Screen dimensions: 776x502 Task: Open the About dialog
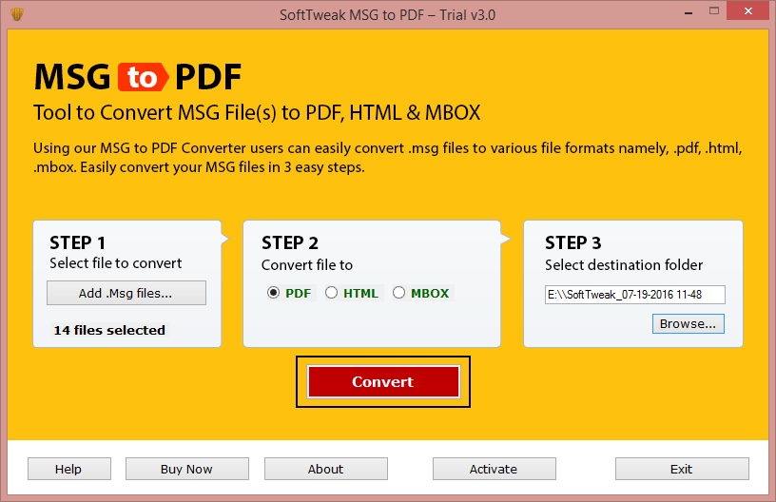pyautogui.click(x=325, y=469)
